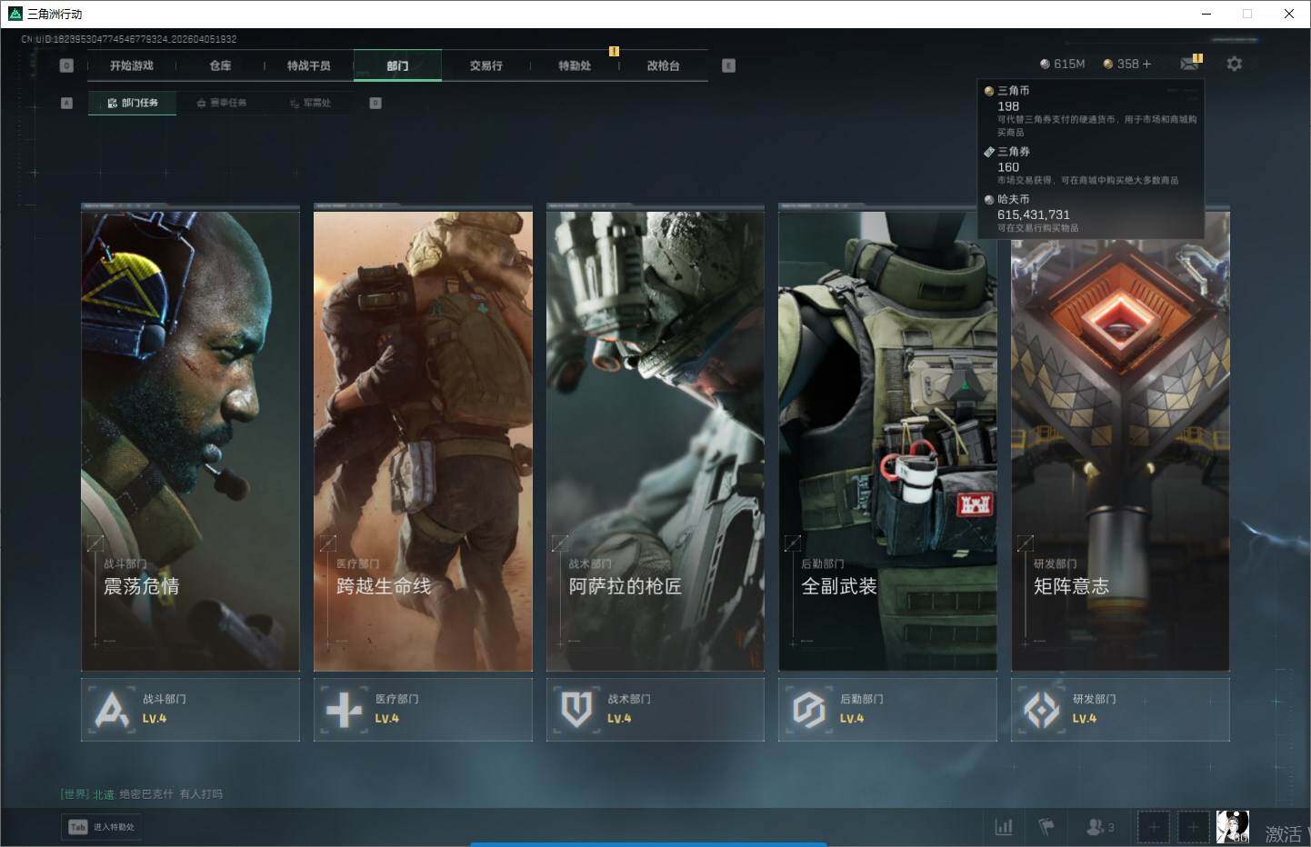Click the 战斗部门 LV.4 emblem icon
This screenshot has width=1311, height=847.
(x=112, y=710)
